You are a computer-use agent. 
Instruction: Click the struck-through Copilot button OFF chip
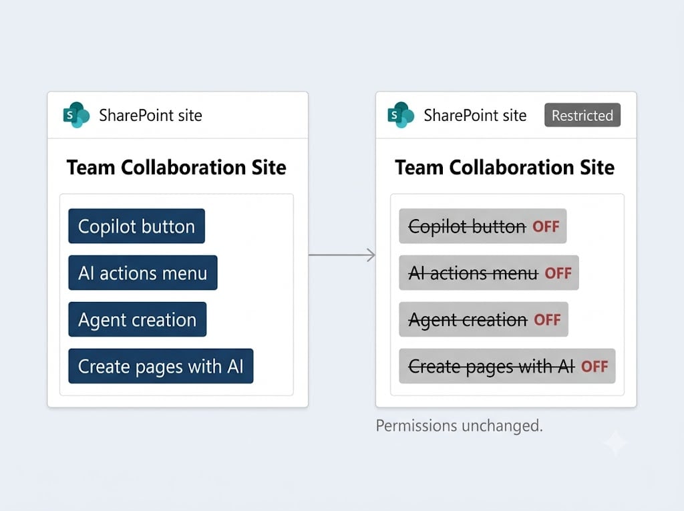tap(483, 226)
